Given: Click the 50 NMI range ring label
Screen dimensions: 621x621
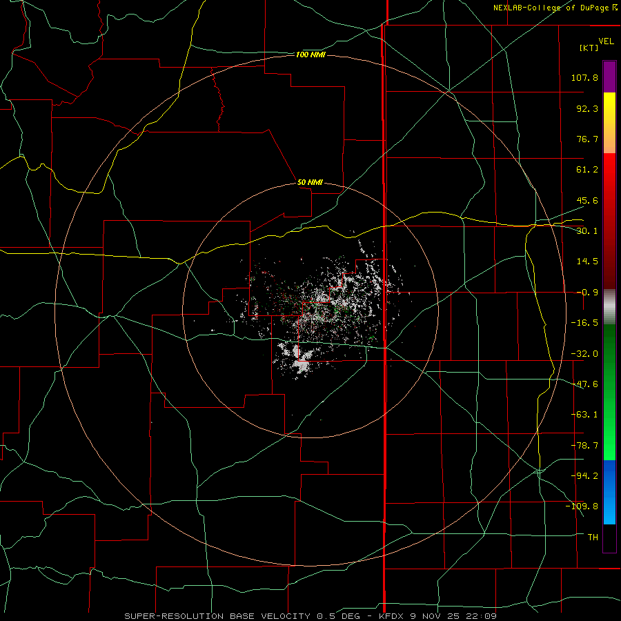Looking at the screenshot, I should pos(310,182).
